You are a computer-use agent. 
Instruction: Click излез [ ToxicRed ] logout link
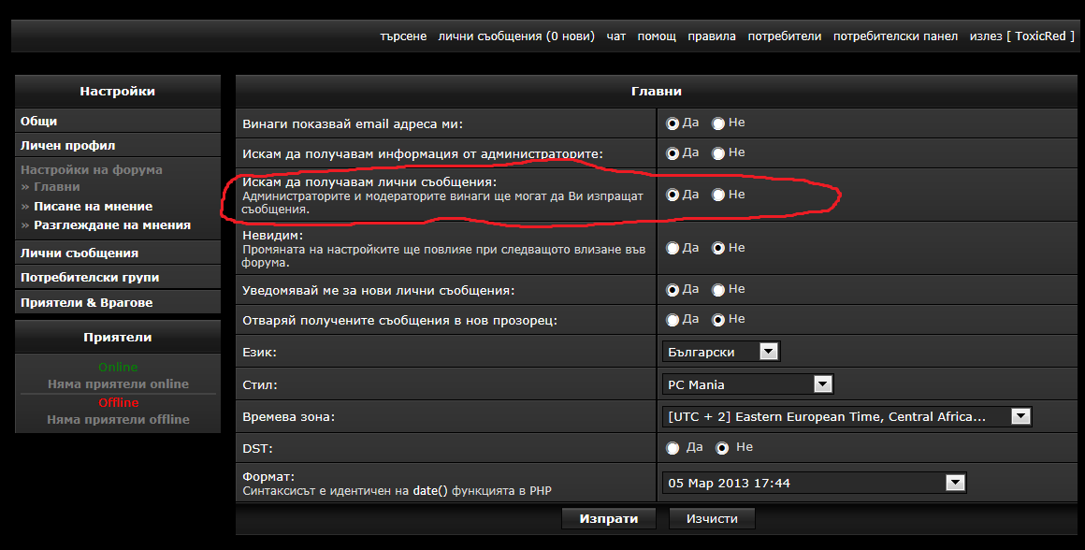[x=1022, y=36]
